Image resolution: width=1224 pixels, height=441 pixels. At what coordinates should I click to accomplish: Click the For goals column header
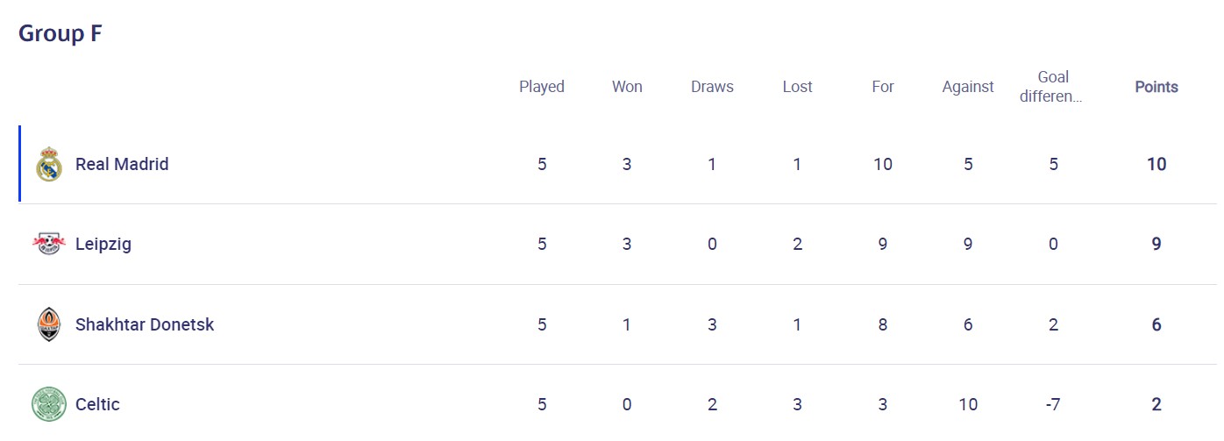coord(883,87)
